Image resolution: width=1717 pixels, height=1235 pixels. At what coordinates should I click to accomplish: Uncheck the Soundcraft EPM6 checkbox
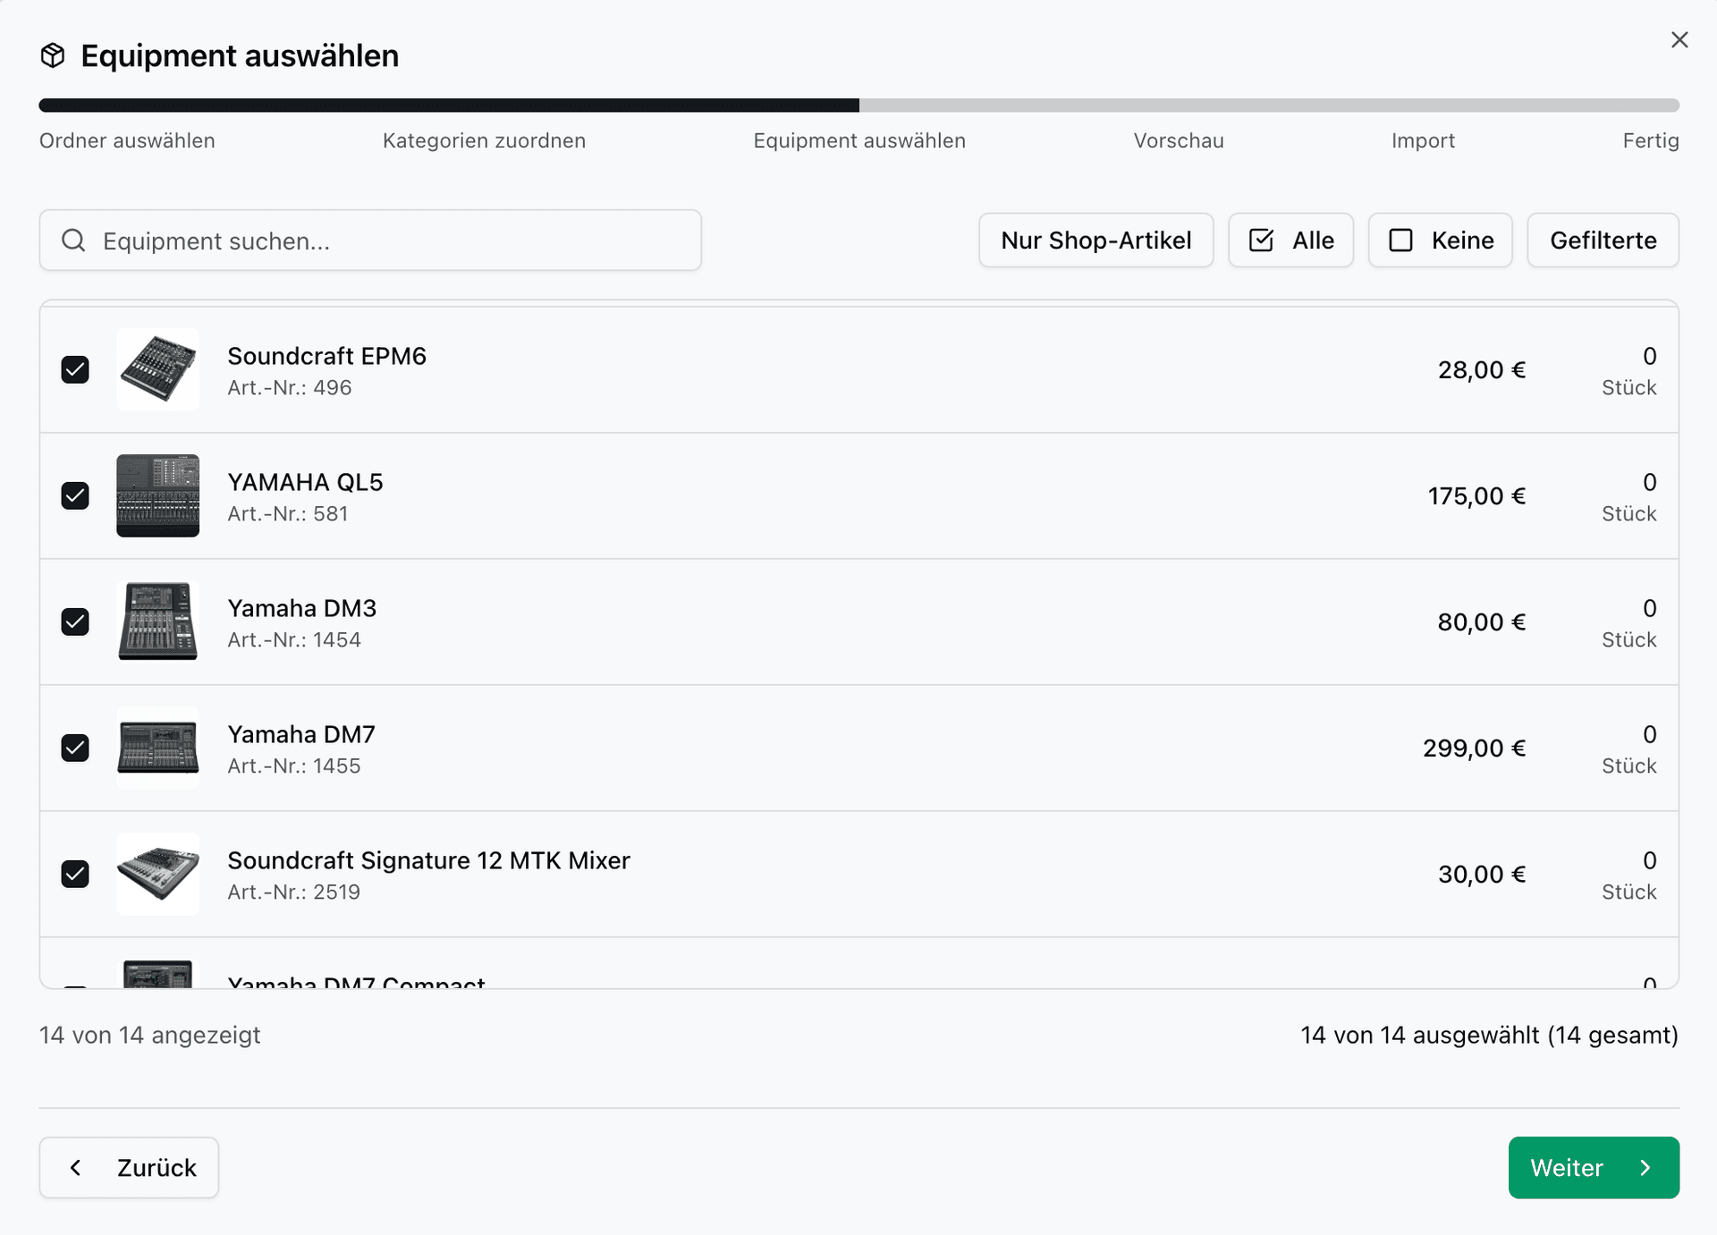point(75,369)
